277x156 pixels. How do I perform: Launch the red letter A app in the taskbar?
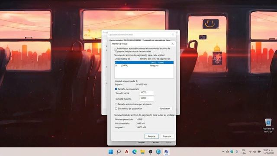(126, 152)
